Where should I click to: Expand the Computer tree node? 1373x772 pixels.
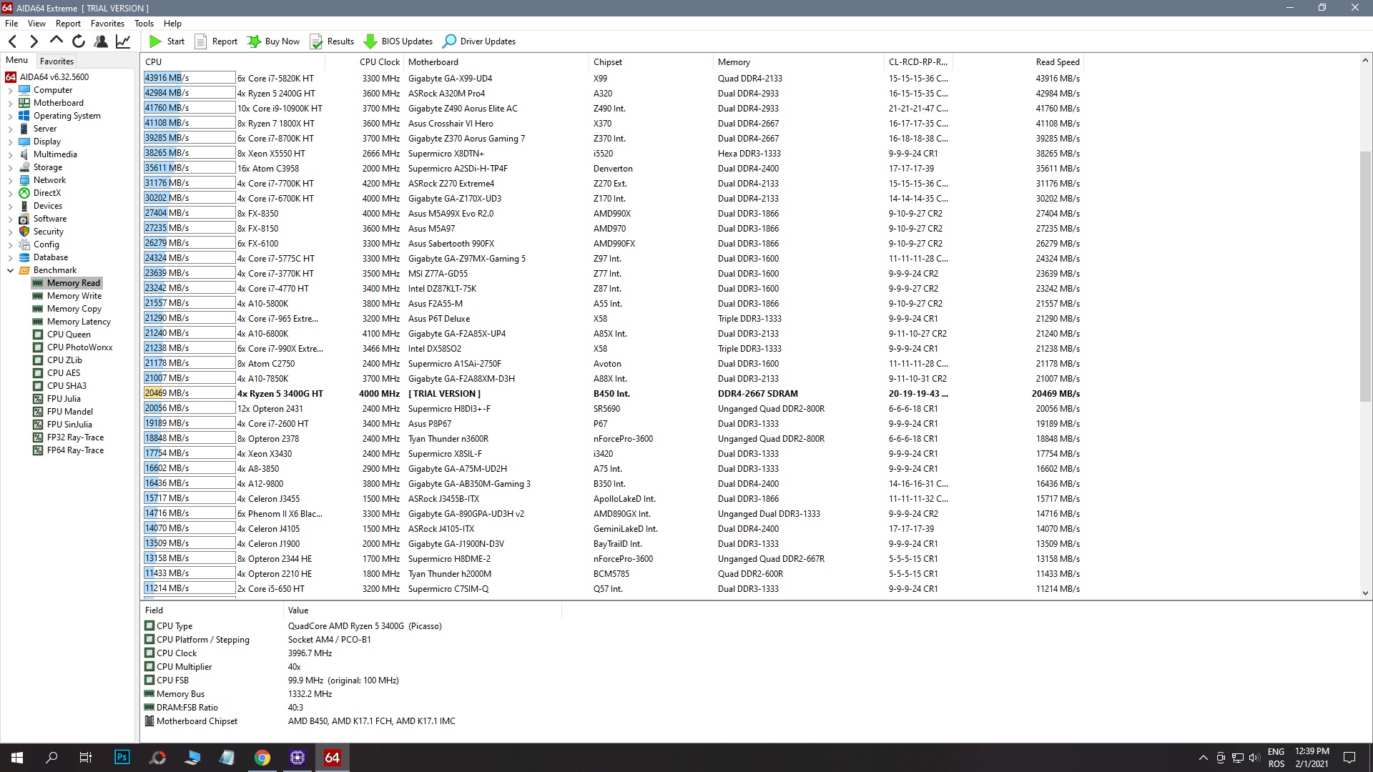[10, 91]
